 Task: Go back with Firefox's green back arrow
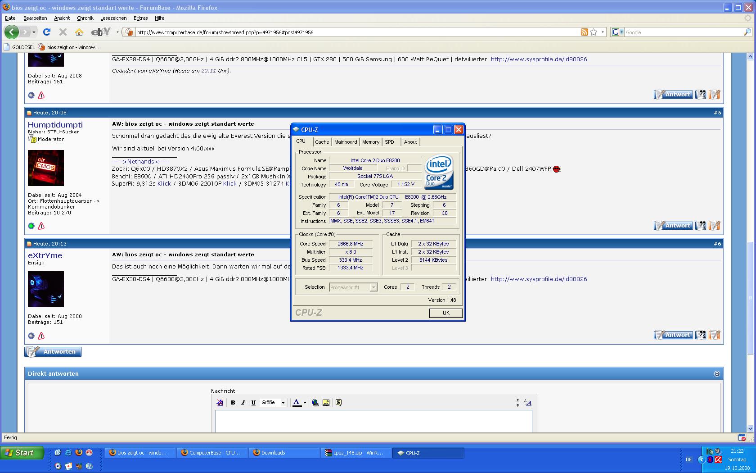click(x=11, y=32)
